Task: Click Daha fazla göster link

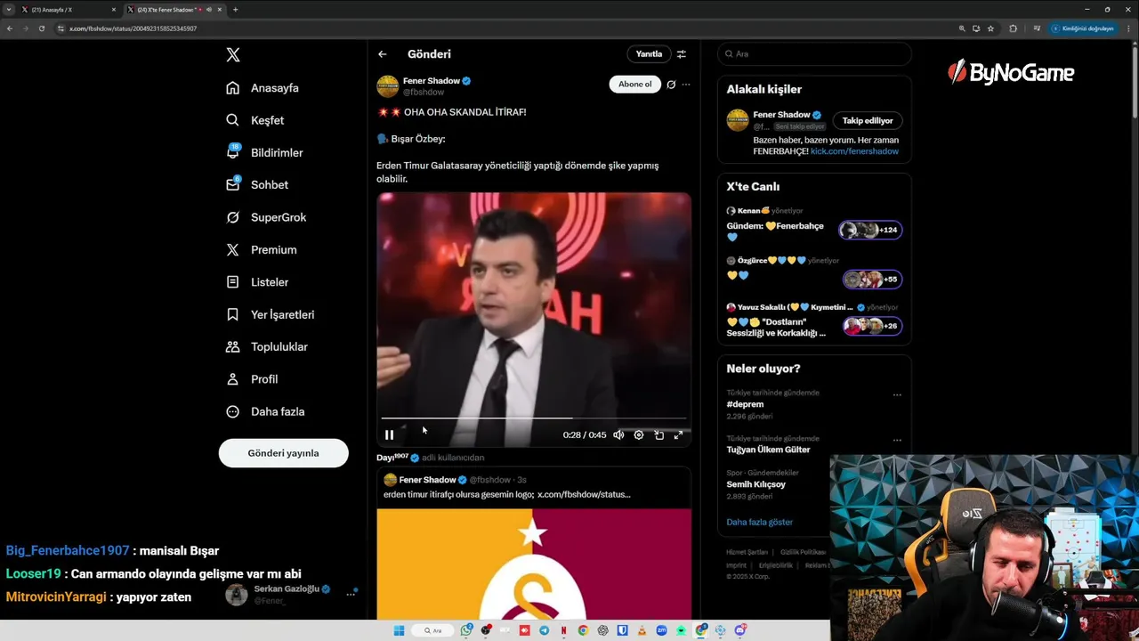Action: click(x=759, y=522)
